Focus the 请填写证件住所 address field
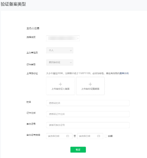147x158 pixels. (x=88, y=114)
